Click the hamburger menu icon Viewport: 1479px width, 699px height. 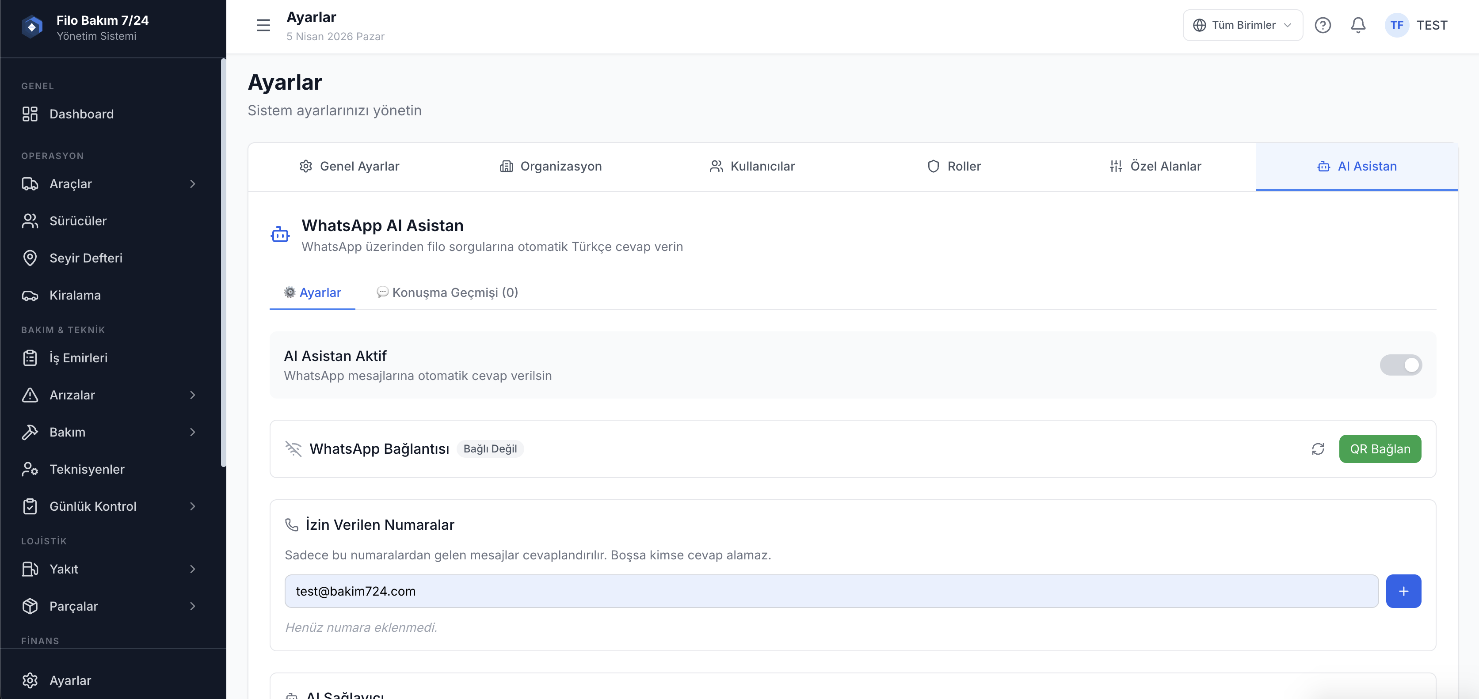tap(263, 25)
